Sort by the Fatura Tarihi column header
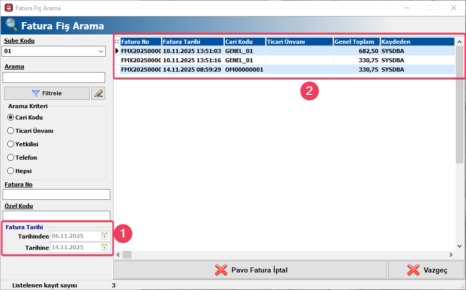This screenshot has width=466, height=290. (x=192, y=42)
